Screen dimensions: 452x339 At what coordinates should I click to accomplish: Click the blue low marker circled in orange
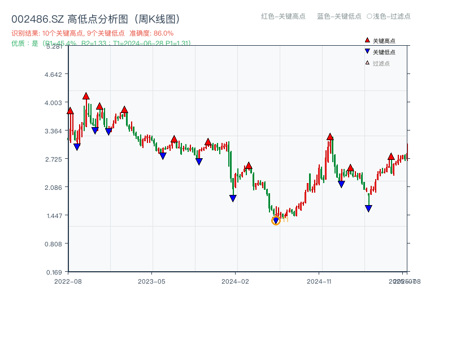coord(276,221)
